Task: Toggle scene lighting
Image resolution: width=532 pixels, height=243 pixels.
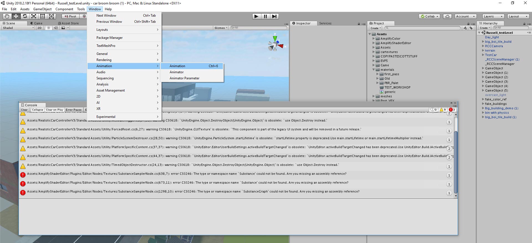Action: point(49,28)
